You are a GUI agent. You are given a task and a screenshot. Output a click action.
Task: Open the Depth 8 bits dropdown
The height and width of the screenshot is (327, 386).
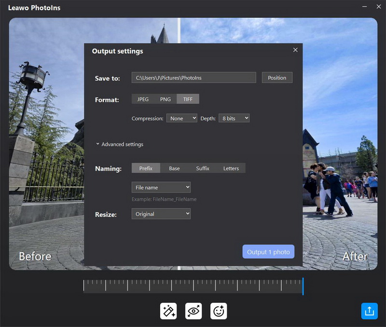pyautogui.click(x=234, y=118)
